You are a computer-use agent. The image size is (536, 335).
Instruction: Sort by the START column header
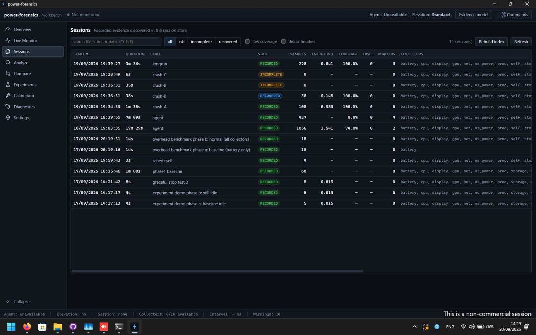click(81, 54)
